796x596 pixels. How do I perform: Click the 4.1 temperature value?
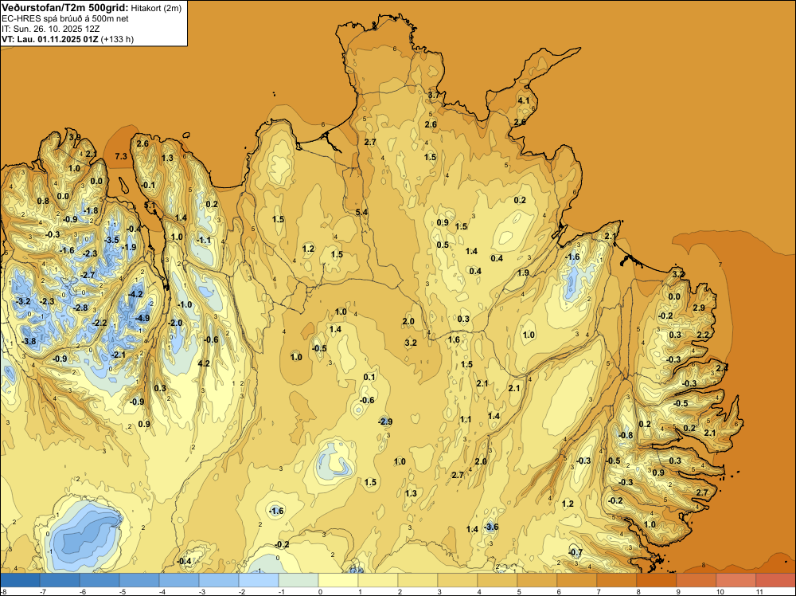point(524,100)
